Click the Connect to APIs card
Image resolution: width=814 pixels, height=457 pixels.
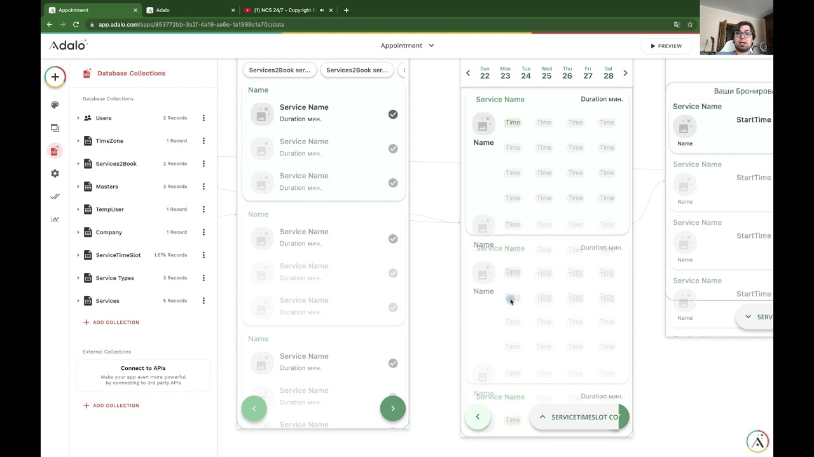point(143,376)
